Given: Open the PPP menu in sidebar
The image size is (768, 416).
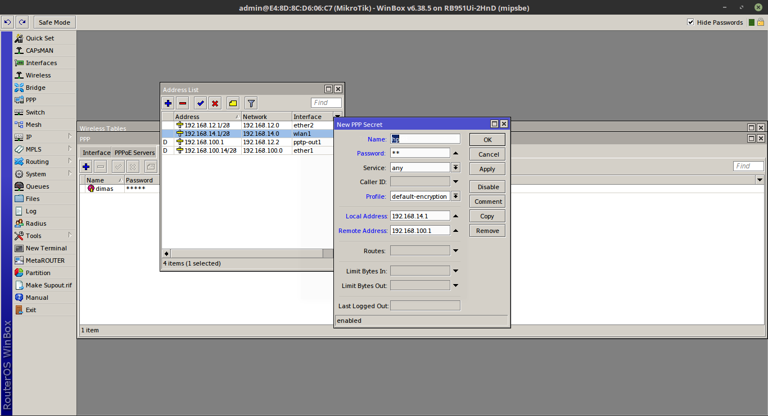Looking at the screenshot, I should (x=44, y=100).
